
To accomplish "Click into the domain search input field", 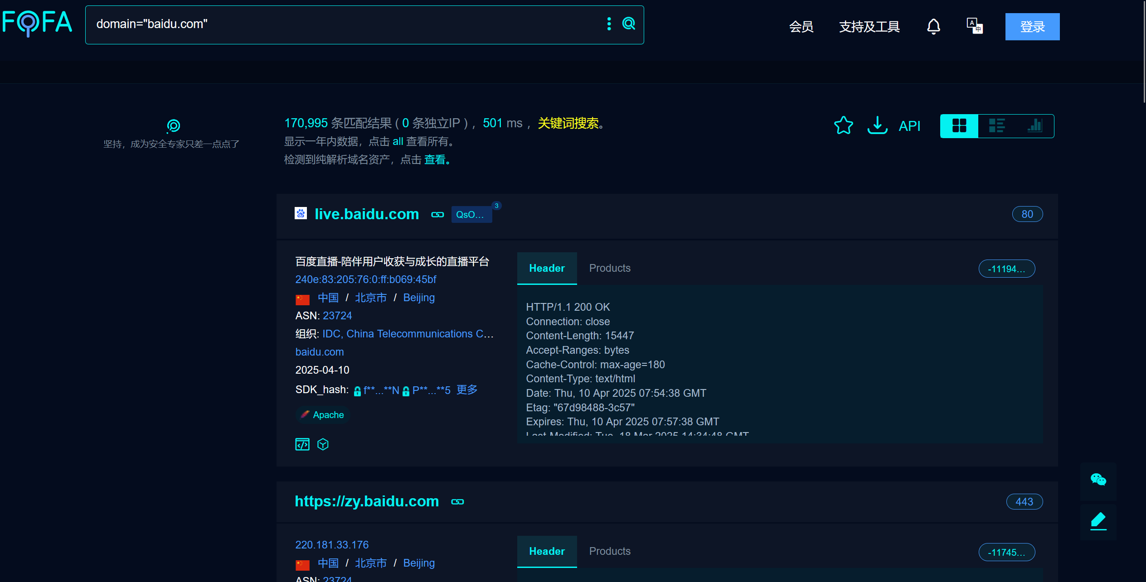I will pos(345,24).
